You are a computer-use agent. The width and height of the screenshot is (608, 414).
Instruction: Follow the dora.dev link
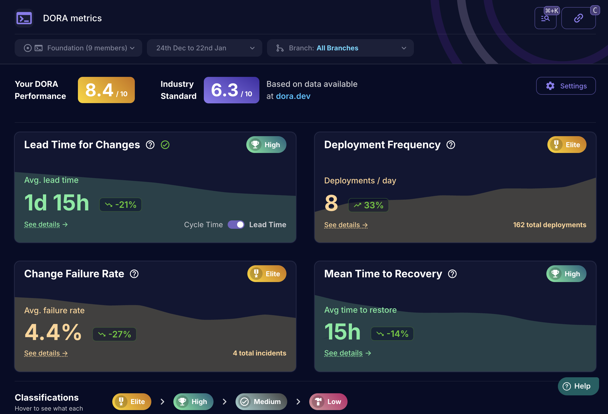click(293, 96)
